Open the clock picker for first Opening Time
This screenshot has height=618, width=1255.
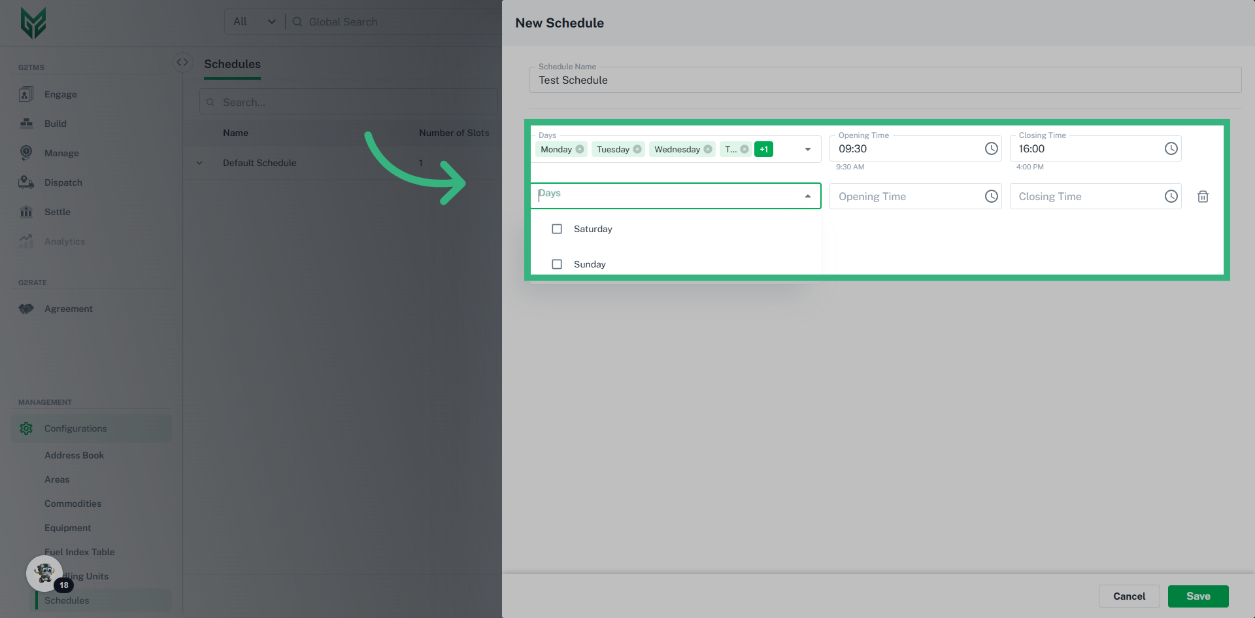tap(991, 148)
